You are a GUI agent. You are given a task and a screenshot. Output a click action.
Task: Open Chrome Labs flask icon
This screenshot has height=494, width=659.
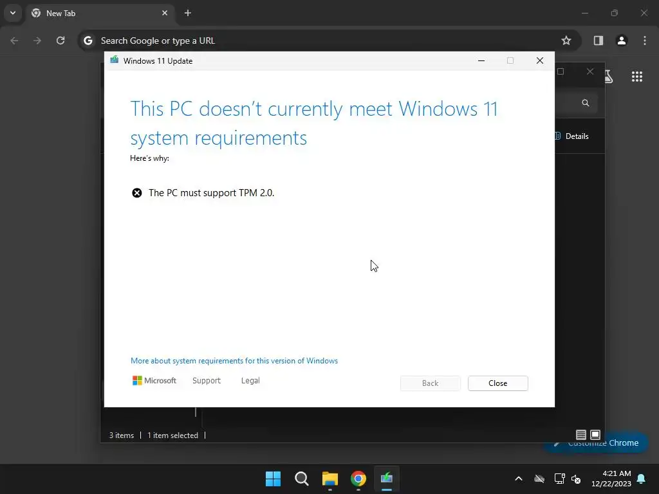coord(608,77)
